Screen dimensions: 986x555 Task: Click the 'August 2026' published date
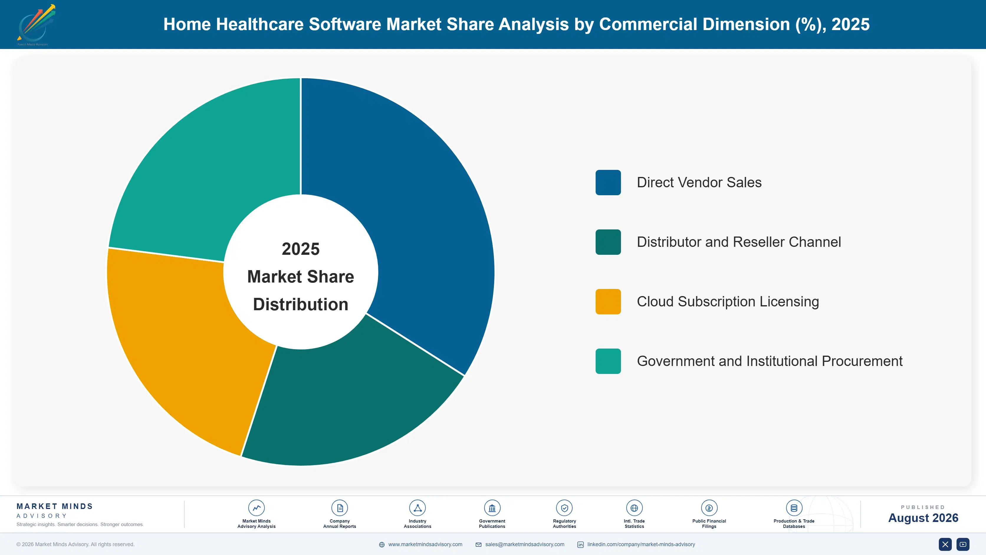[x=923, y=518]
